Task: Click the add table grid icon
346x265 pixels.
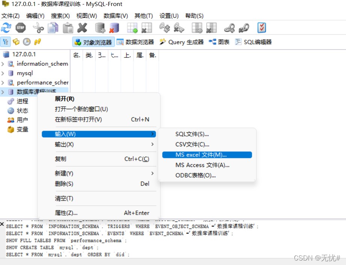Action: [132, 28]
